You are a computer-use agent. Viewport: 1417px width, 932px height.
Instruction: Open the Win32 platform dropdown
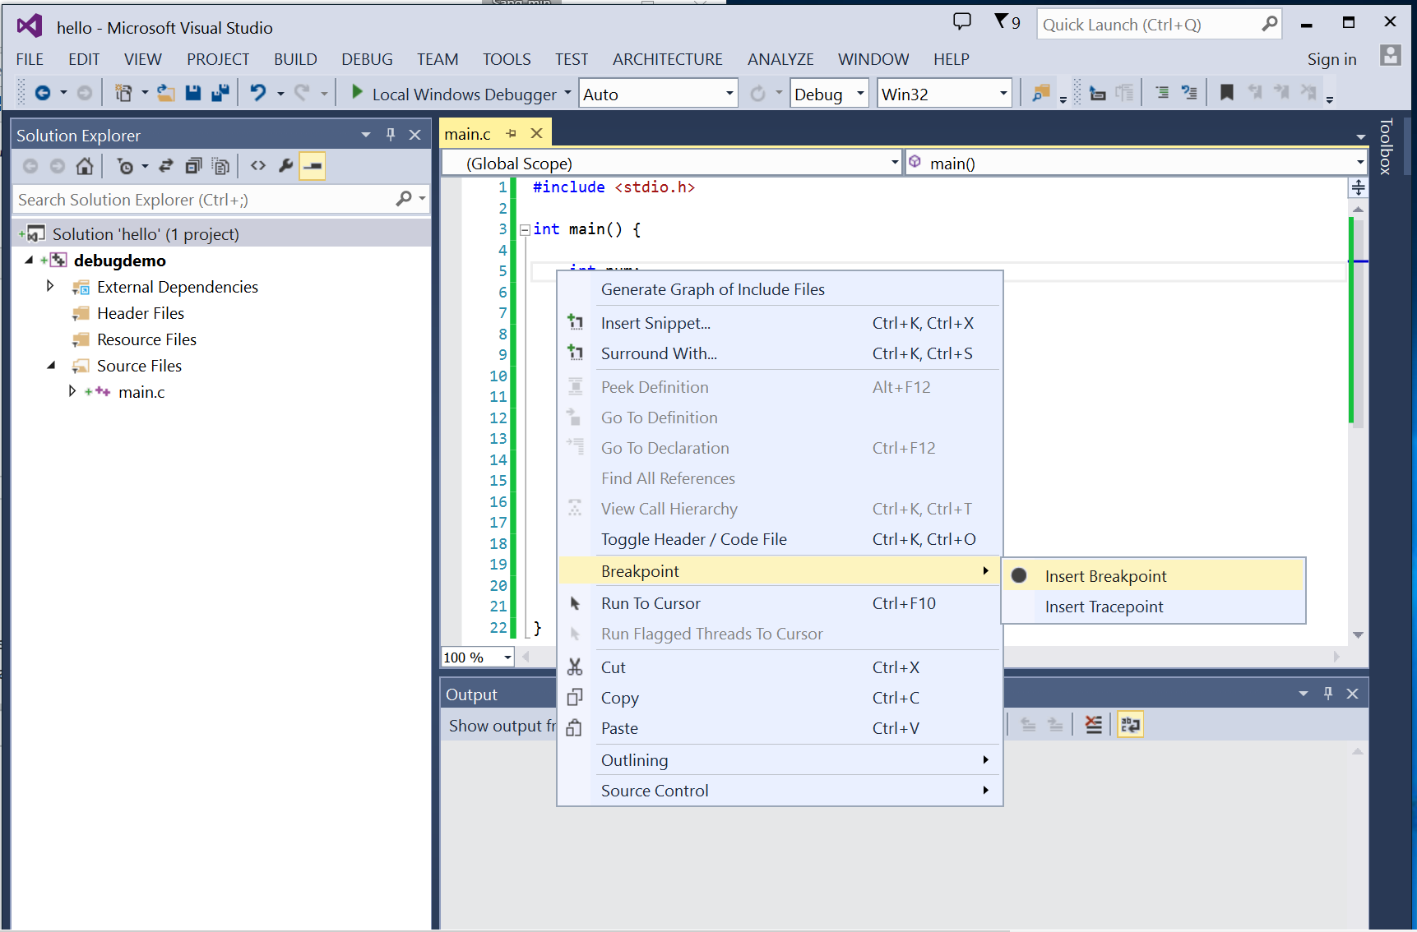(x=1003, y=94)
